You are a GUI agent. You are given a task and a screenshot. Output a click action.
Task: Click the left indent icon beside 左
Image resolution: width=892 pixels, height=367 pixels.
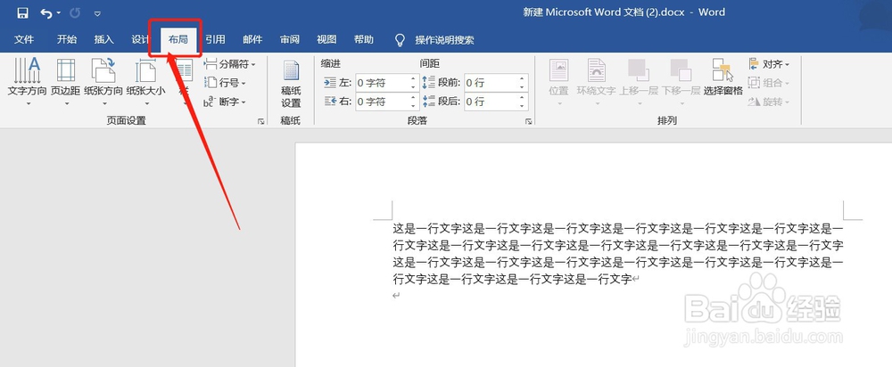point(330,83)
